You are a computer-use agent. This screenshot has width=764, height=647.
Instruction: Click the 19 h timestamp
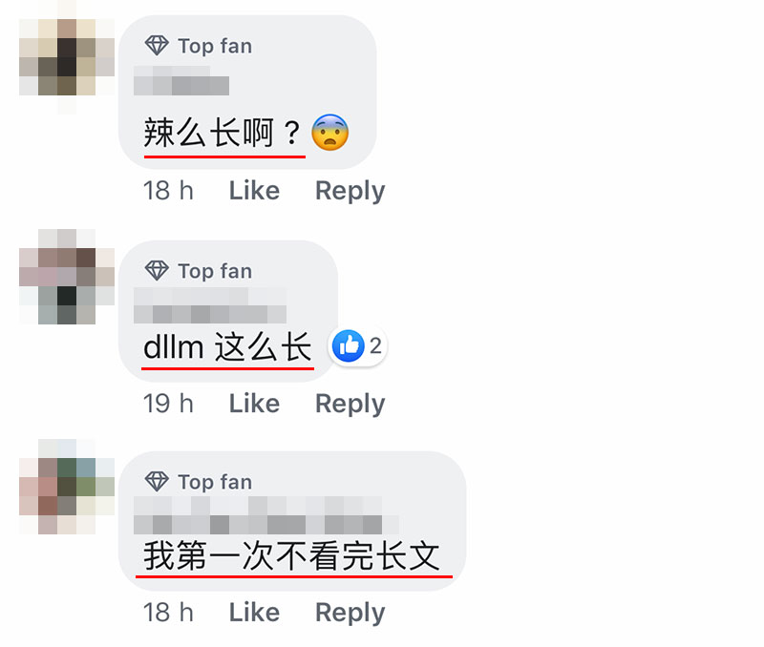pos(168,403)
